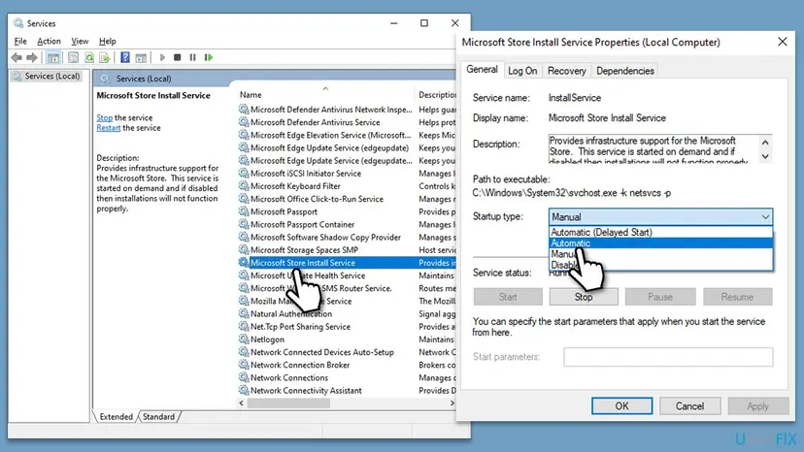Image resolution: width=804 pixels, height=452 pixels.
Task: Click the Resume button in Properties dialog
Action: 737,297
